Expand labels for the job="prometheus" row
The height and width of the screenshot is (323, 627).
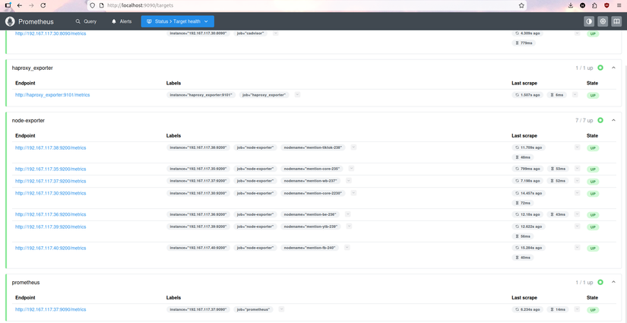[281, 309]
